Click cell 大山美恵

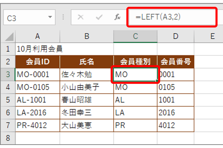pyautogui.click(x=87, y=126)
